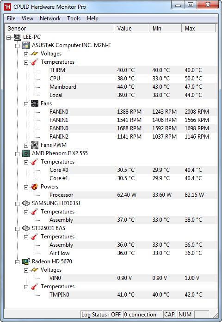The width and height of the screenshot is (222, 322).
Task: Click the Max column header
Action: tap(198, 28)
